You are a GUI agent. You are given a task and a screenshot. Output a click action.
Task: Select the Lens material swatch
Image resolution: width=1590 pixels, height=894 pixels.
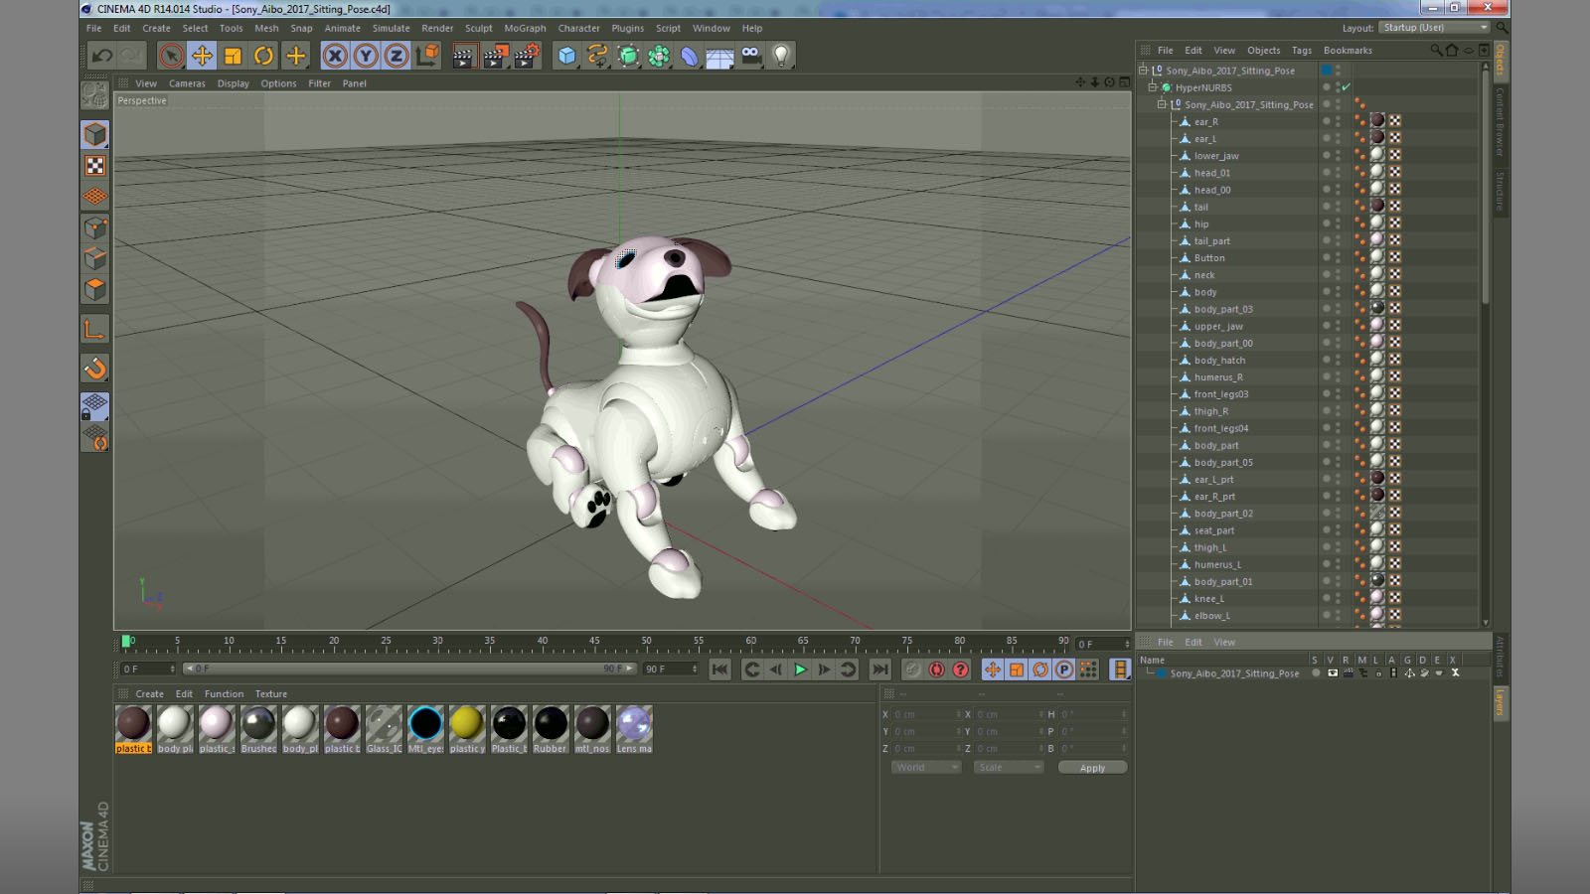click(634, 724)
